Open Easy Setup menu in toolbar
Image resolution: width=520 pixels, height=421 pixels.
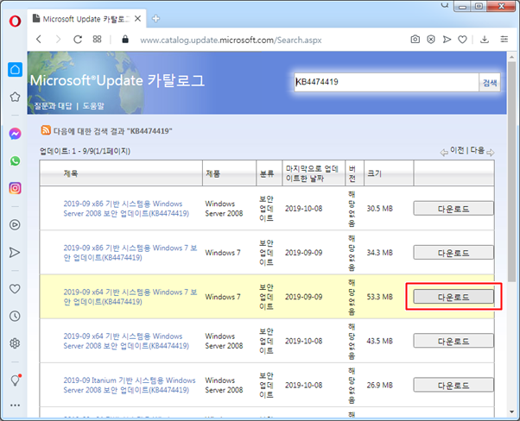pos(504,40)
